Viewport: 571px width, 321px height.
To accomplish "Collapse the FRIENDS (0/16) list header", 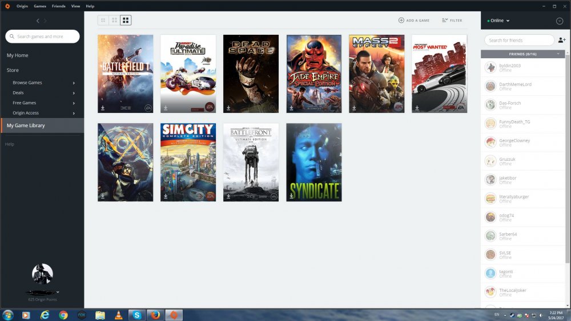I will click(x=522, y=54).
